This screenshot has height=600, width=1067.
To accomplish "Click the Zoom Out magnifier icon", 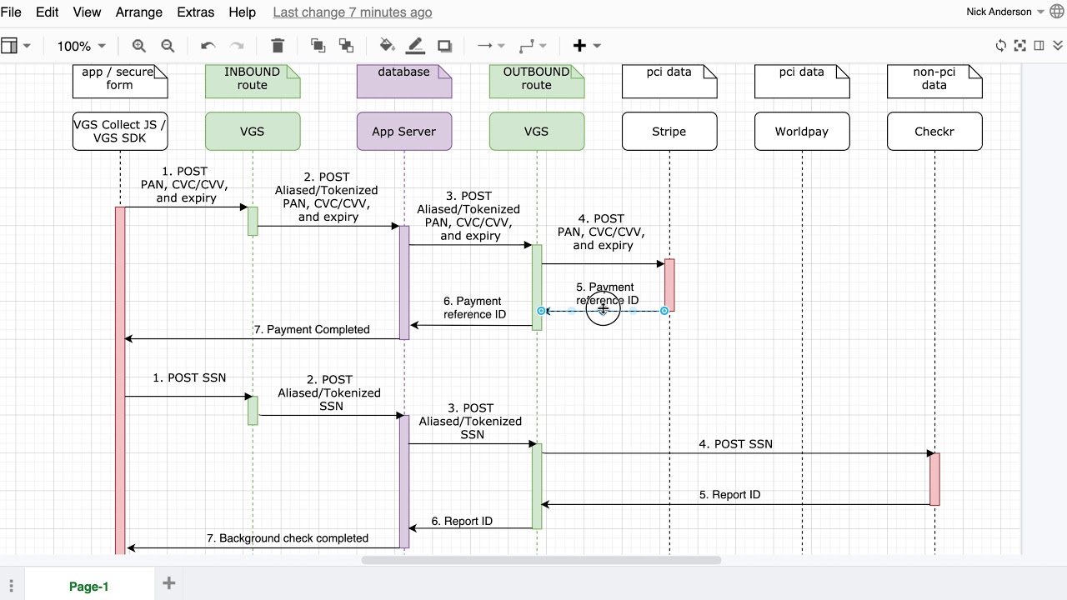I will point(168,46).
